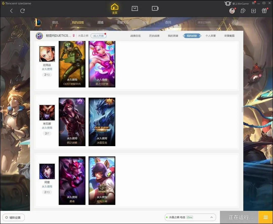Open the yellow menu button beside 正在运行
This screenshot has width=273, height=224.
tap(266, 217)
